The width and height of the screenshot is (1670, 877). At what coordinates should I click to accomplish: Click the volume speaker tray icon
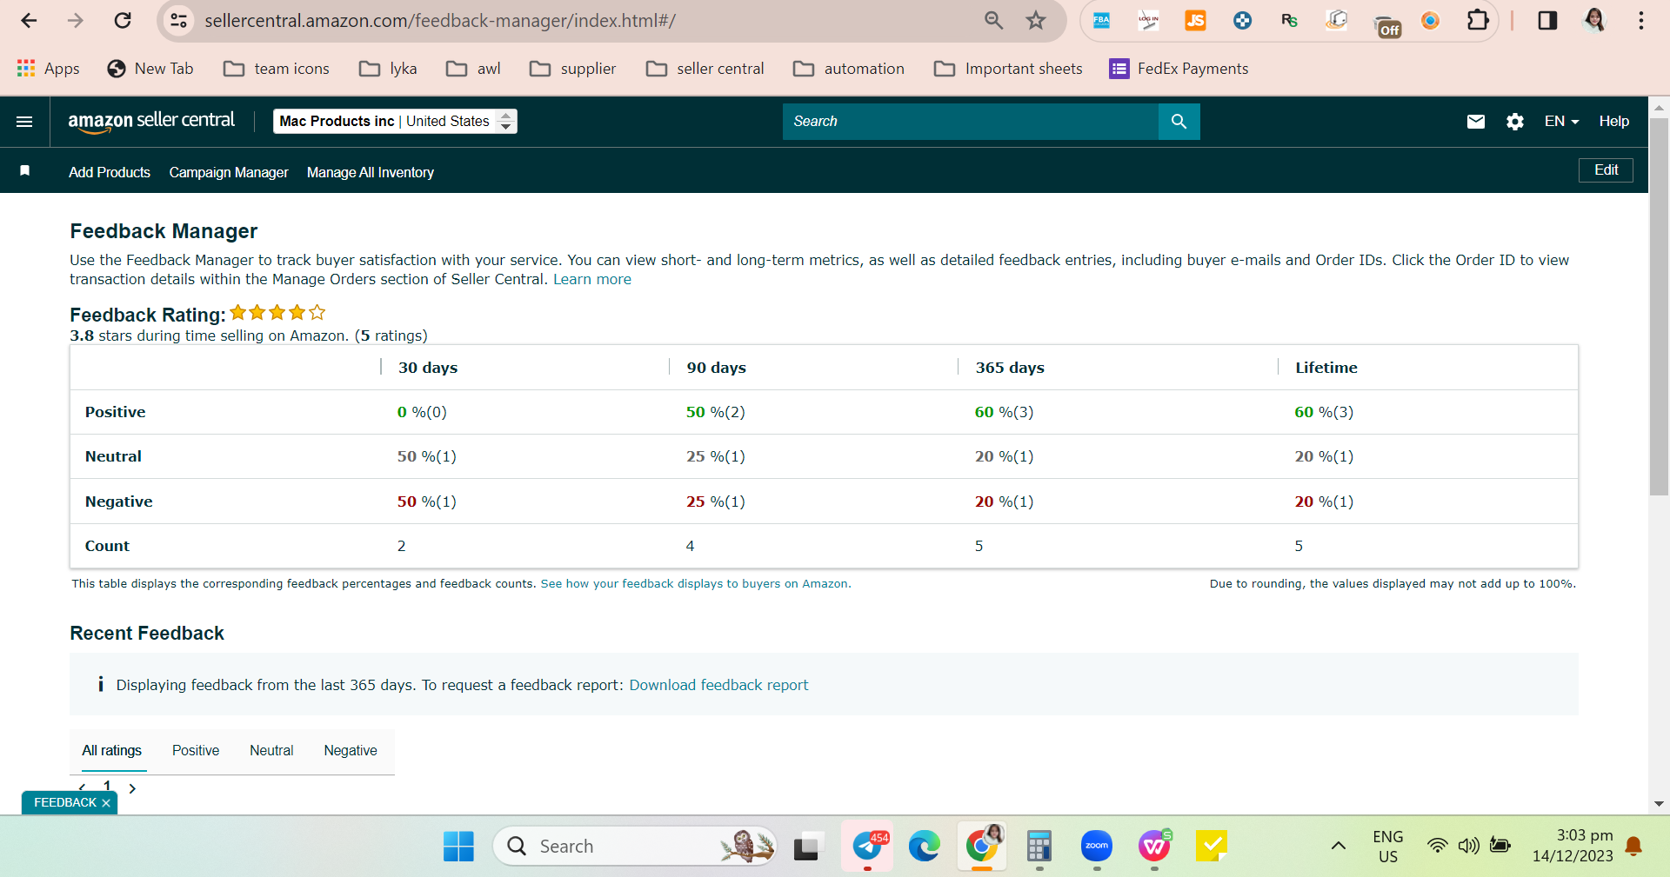pos(1468,846)
